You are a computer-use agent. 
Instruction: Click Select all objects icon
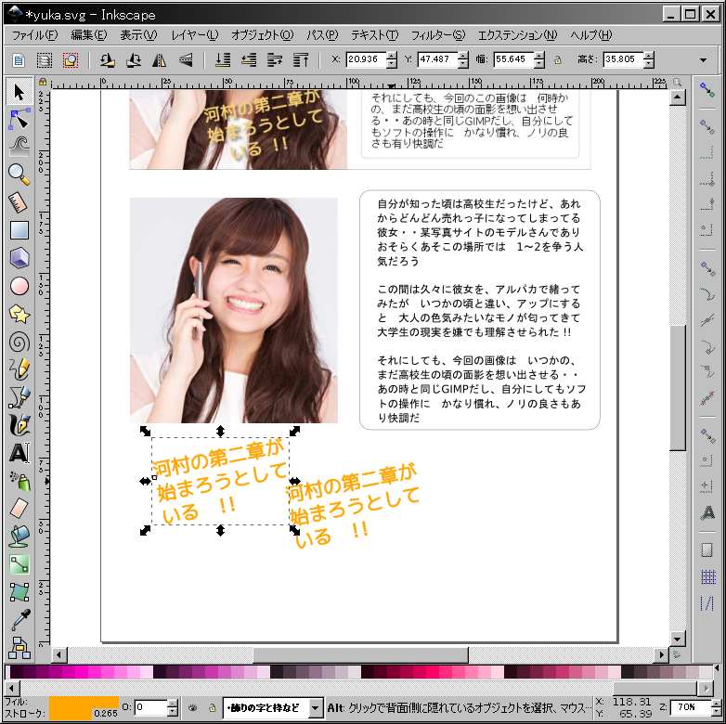(x=19, y=59)
